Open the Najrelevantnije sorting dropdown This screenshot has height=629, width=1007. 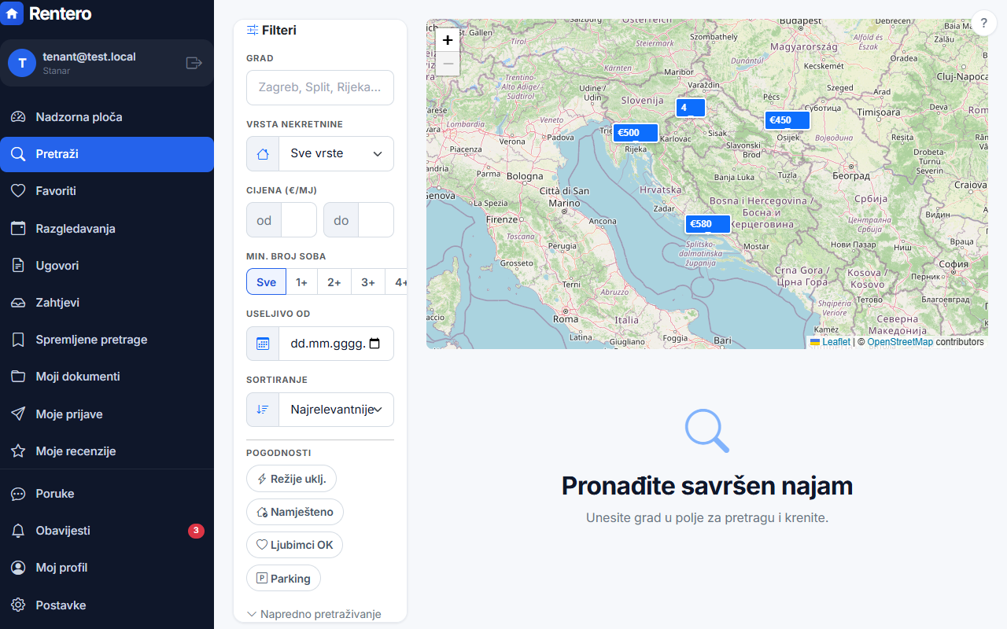(x=336, y=410)
